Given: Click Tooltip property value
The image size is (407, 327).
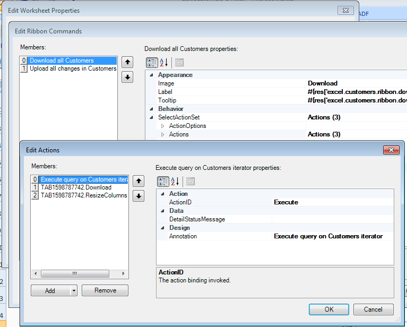Looking at the screenshot, I should (x=357, y=100).
